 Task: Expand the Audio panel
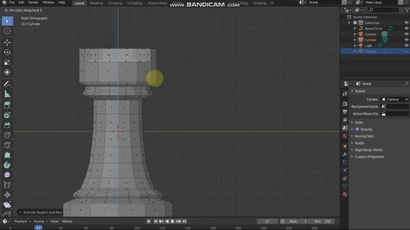pyautogui.click(x=359, y=143)
